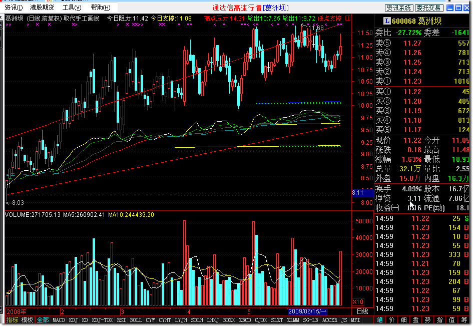Select the 指 tab in quote panel
Image resolution: width=474 pixels, height=327 pixels.
pos(440,320)
